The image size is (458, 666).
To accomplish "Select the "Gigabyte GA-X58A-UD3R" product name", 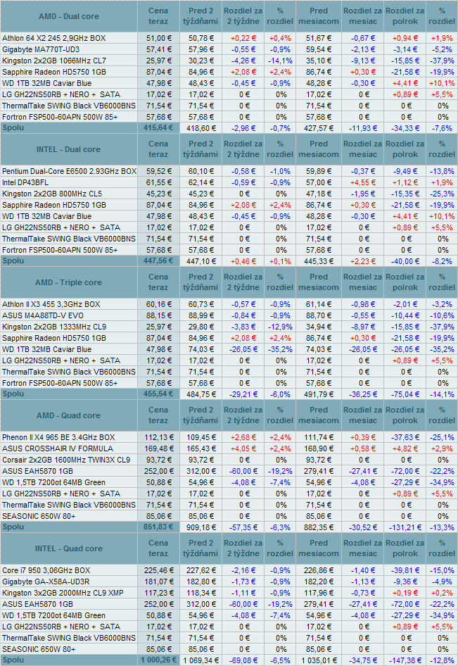I will pyautogui.click(x=46, y=582).
